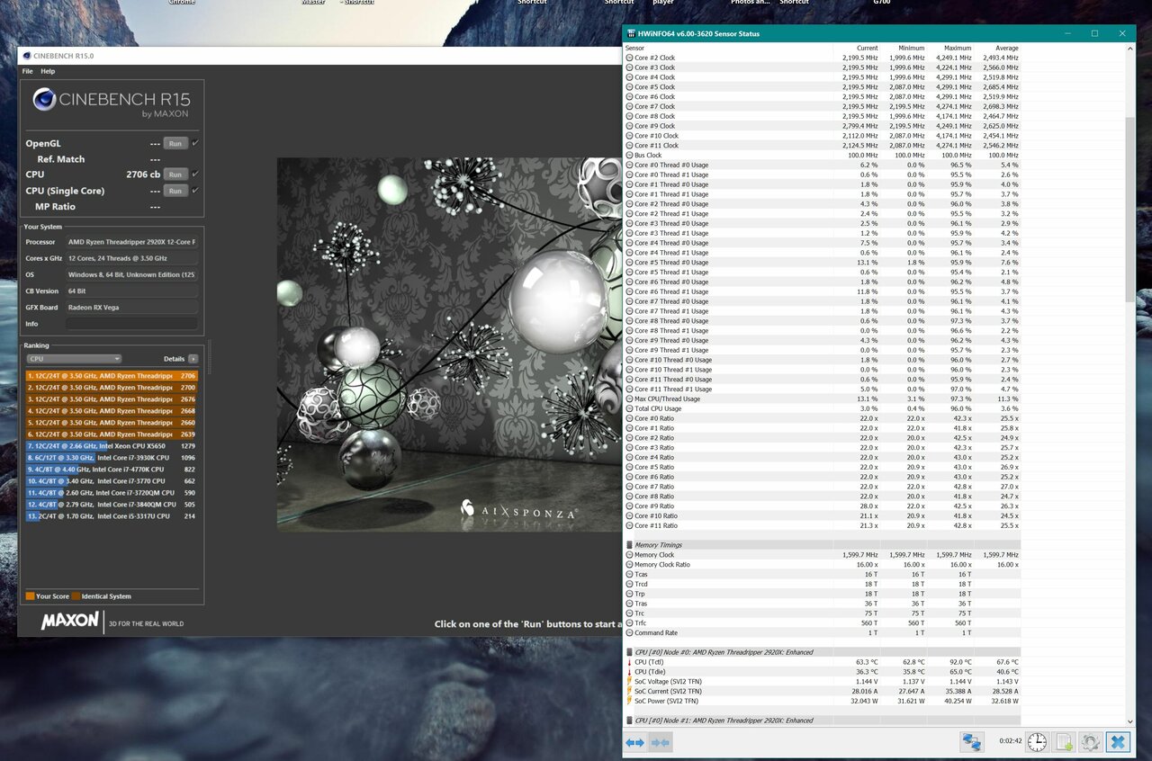The height and width of the screenshot is (761, 1152).
Task: Click the Maxon logo at the bottom of Cinebench
Action: coord(69,621)
